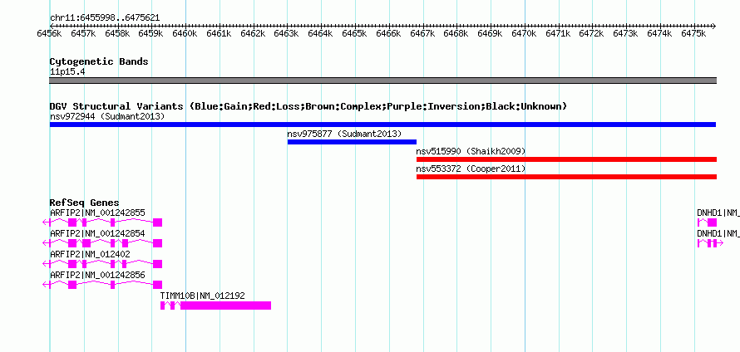Open the ARFIP2|NM_012402 transcript label
Viewport: 740px width, 352px height.
pyautogui.click(x=90, y=255)
